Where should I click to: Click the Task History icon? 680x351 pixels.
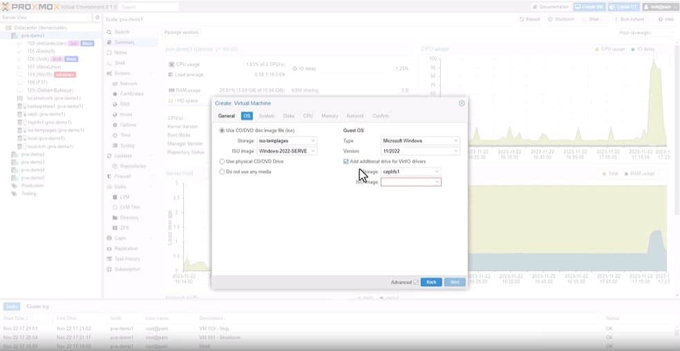109,259
